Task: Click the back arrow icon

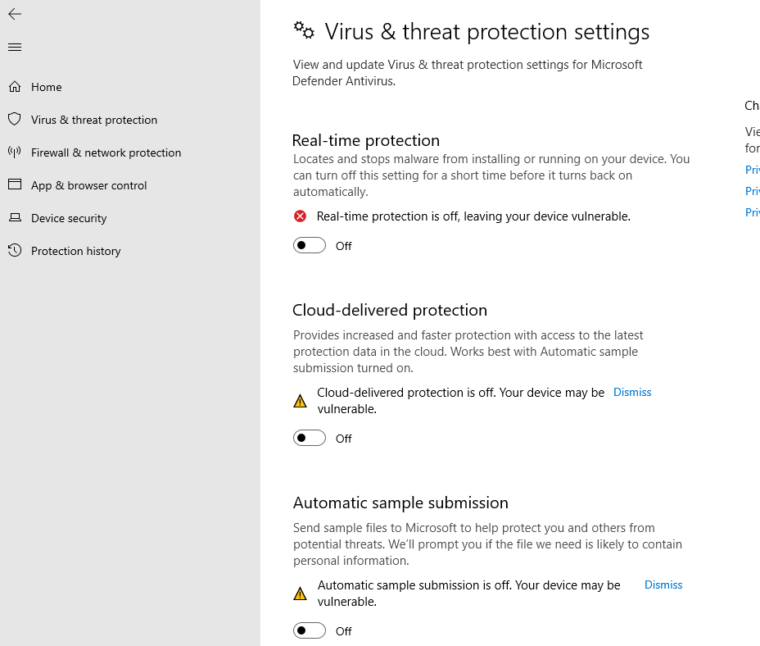Action: pos(15,14)
